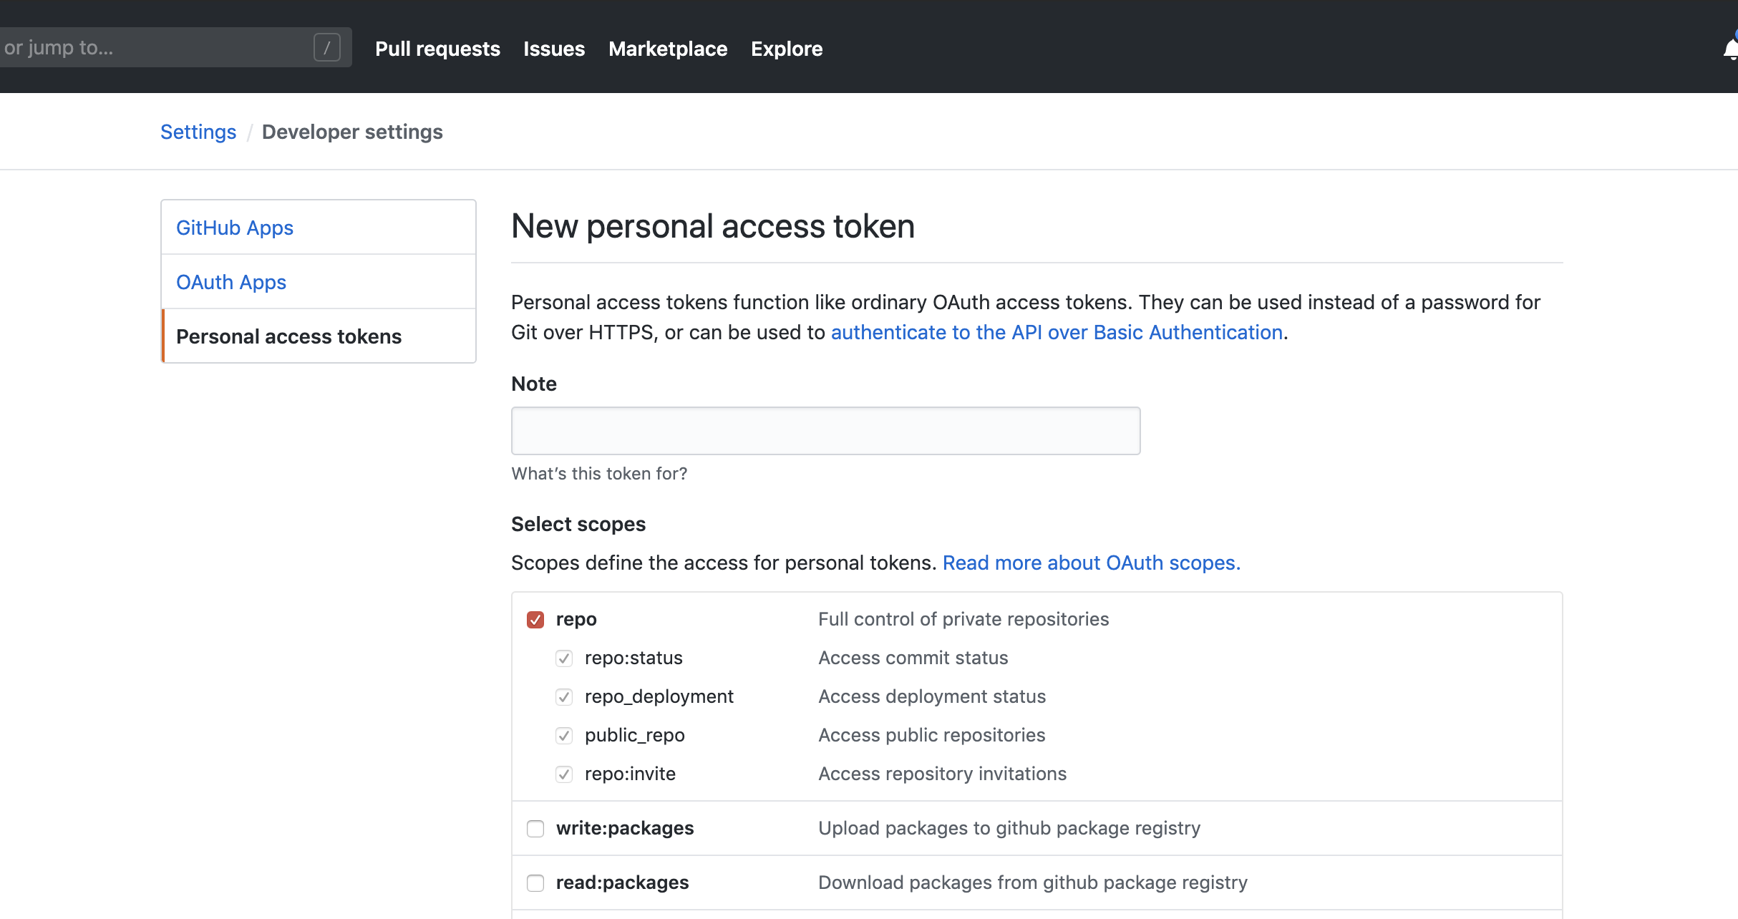Open the Explore page
Viewport: 1738px width, 919px height.
pyautogui.click(x=786, y=49)
